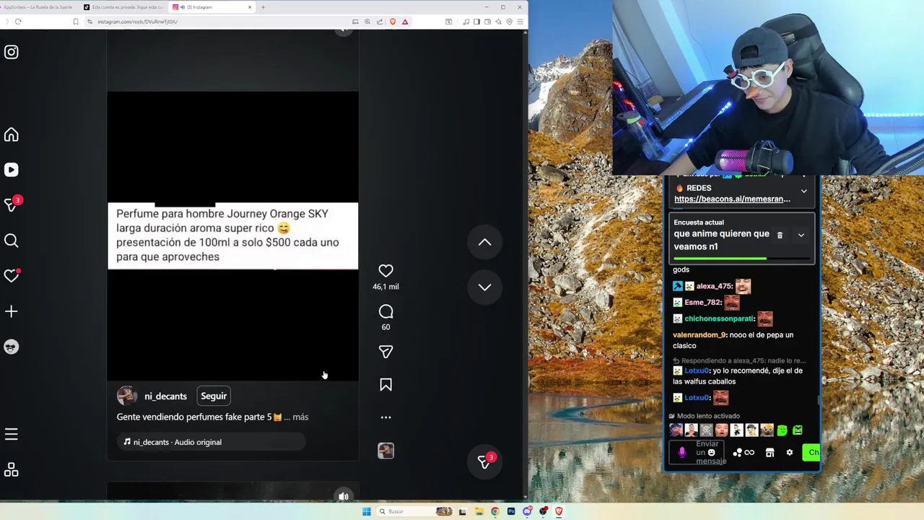This screenshot has width=924, height=520.
Task: Open the reel's three-dot options
Action: click(x=385, y=417)
